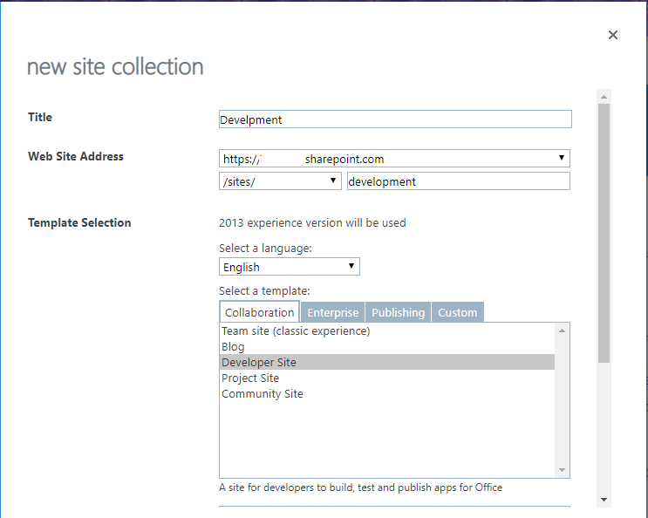The width and height of the screenshot is (648, 518).
Task: Click the dialog scrollbar down arrow
Action: (604, 500)
